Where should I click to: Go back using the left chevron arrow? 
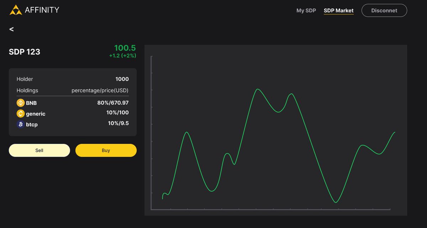(x=11, y=29)
